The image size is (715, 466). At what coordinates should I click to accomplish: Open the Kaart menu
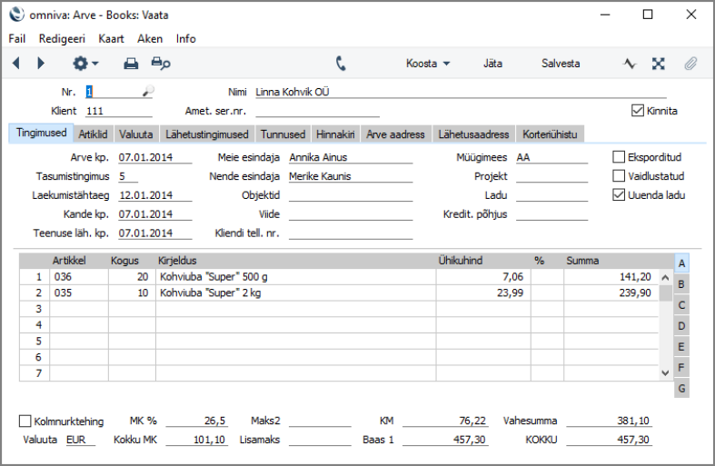click(x=111, y=39)
